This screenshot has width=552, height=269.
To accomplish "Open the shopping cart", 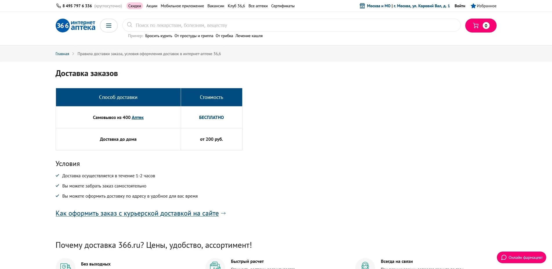I will click(481, 26).
